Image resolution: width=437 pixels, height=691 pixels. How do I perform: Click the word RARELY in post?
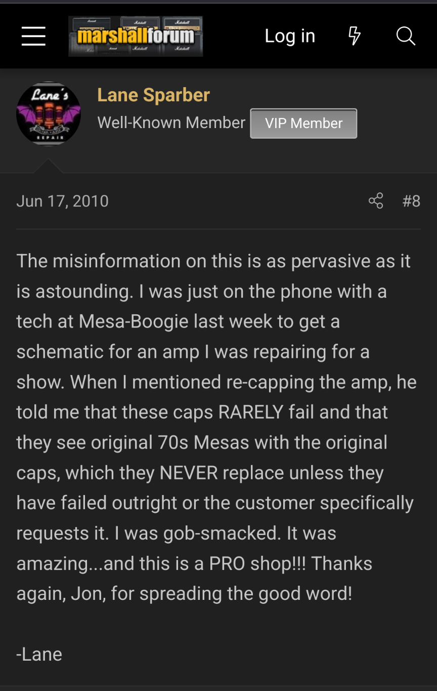(x=250, y=412)
